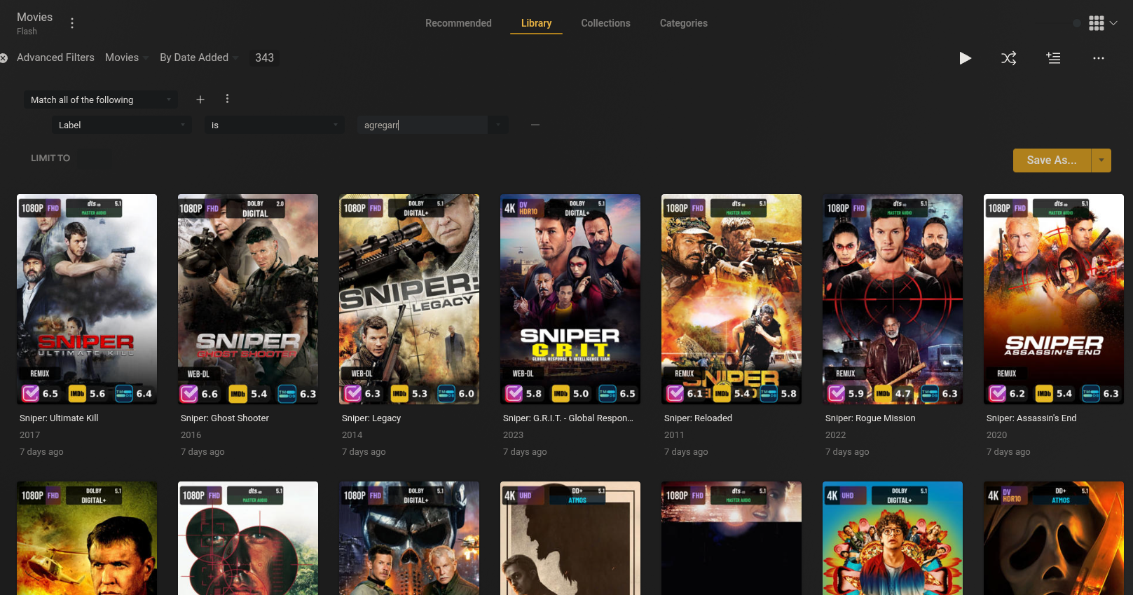Open the grid view mode selector
Screen dimensions: 1133x595
tap(1103, 23)
